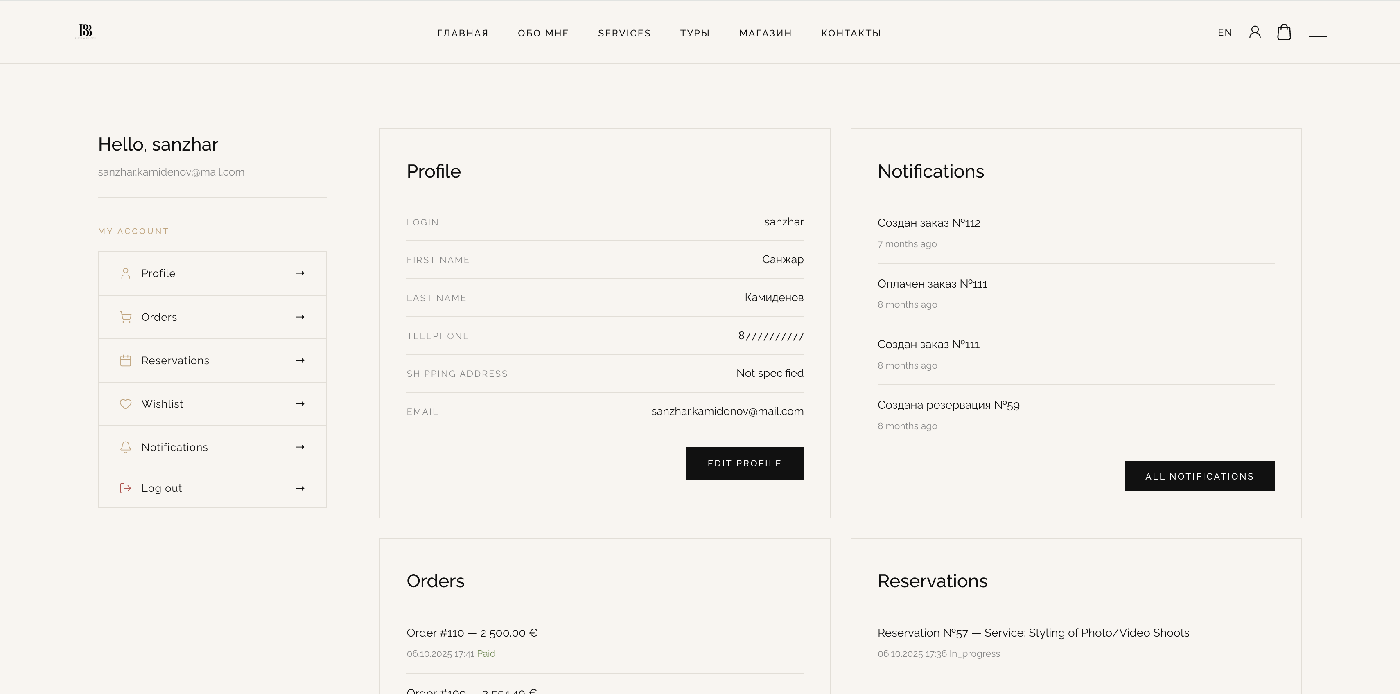The image size is (1400, 694).
Task: Open the hamburger menu icon
Action: point(1317,32)
